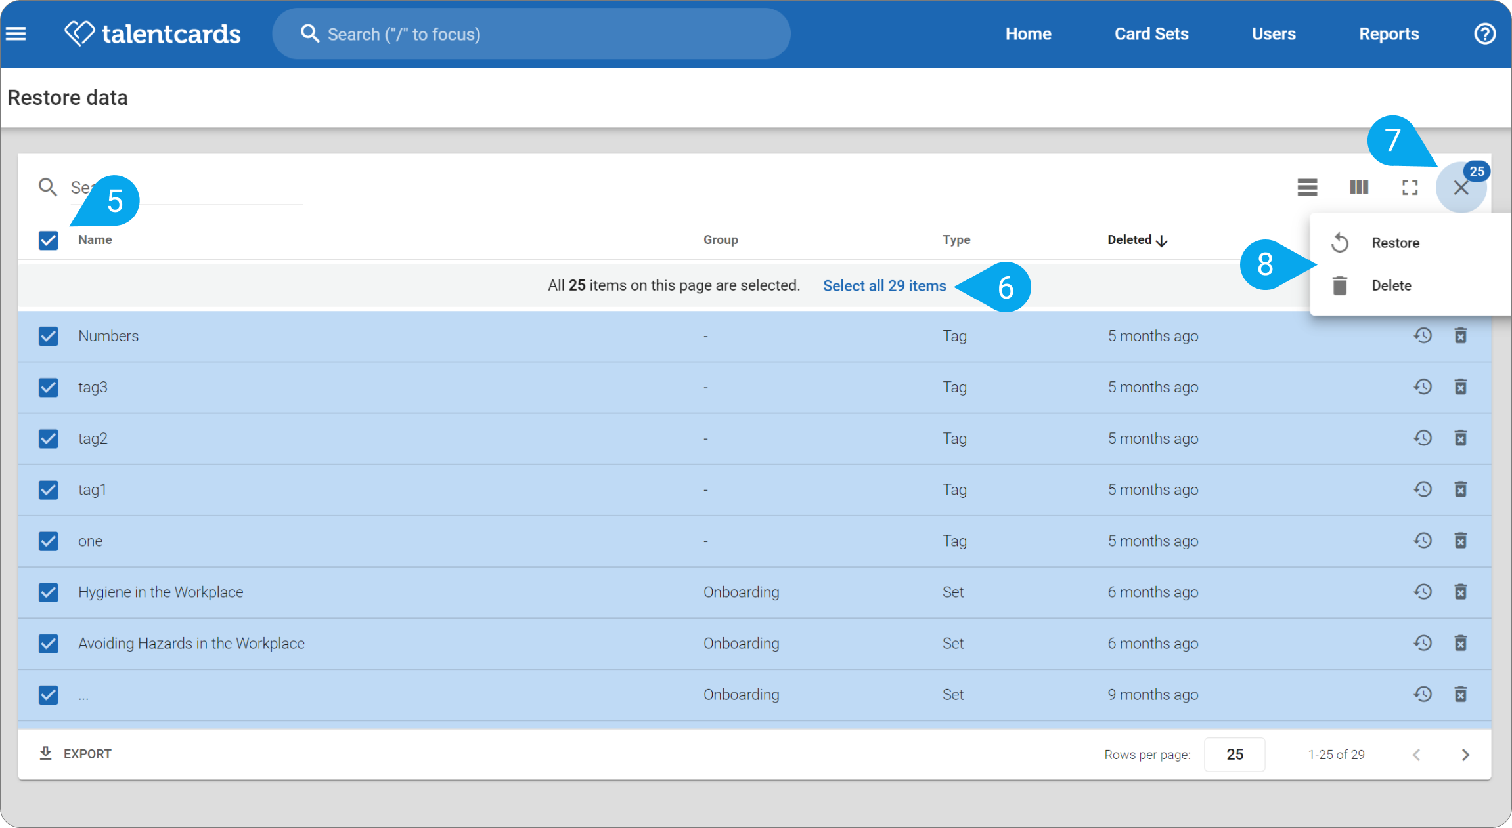
Task: Uncheck the select-all header checkbox
Action: click(48, 240)
